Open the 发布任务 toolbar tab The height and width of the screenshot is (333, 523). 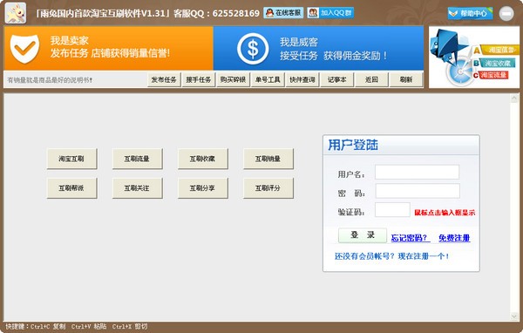click(164, 79)
